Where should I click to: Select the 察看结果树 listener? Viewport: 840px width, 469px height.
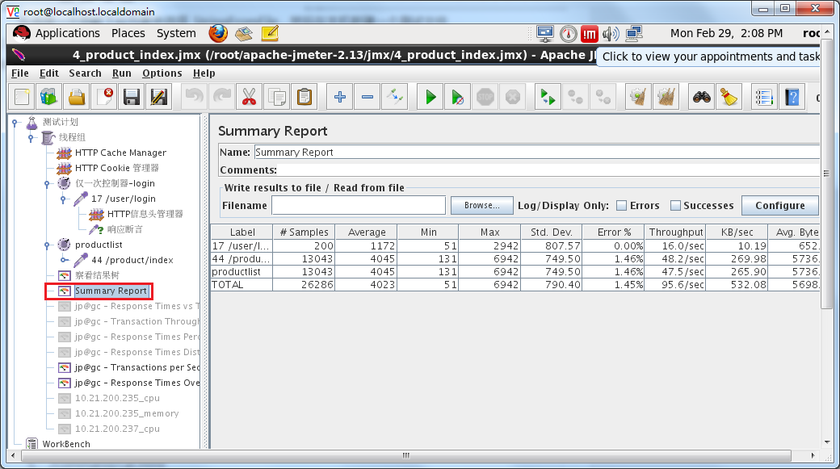[97, 276]
